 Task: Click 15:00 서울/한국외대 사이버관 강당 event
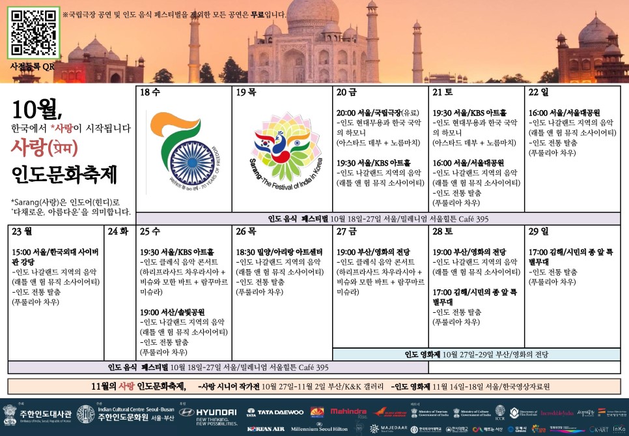[55, 257]
